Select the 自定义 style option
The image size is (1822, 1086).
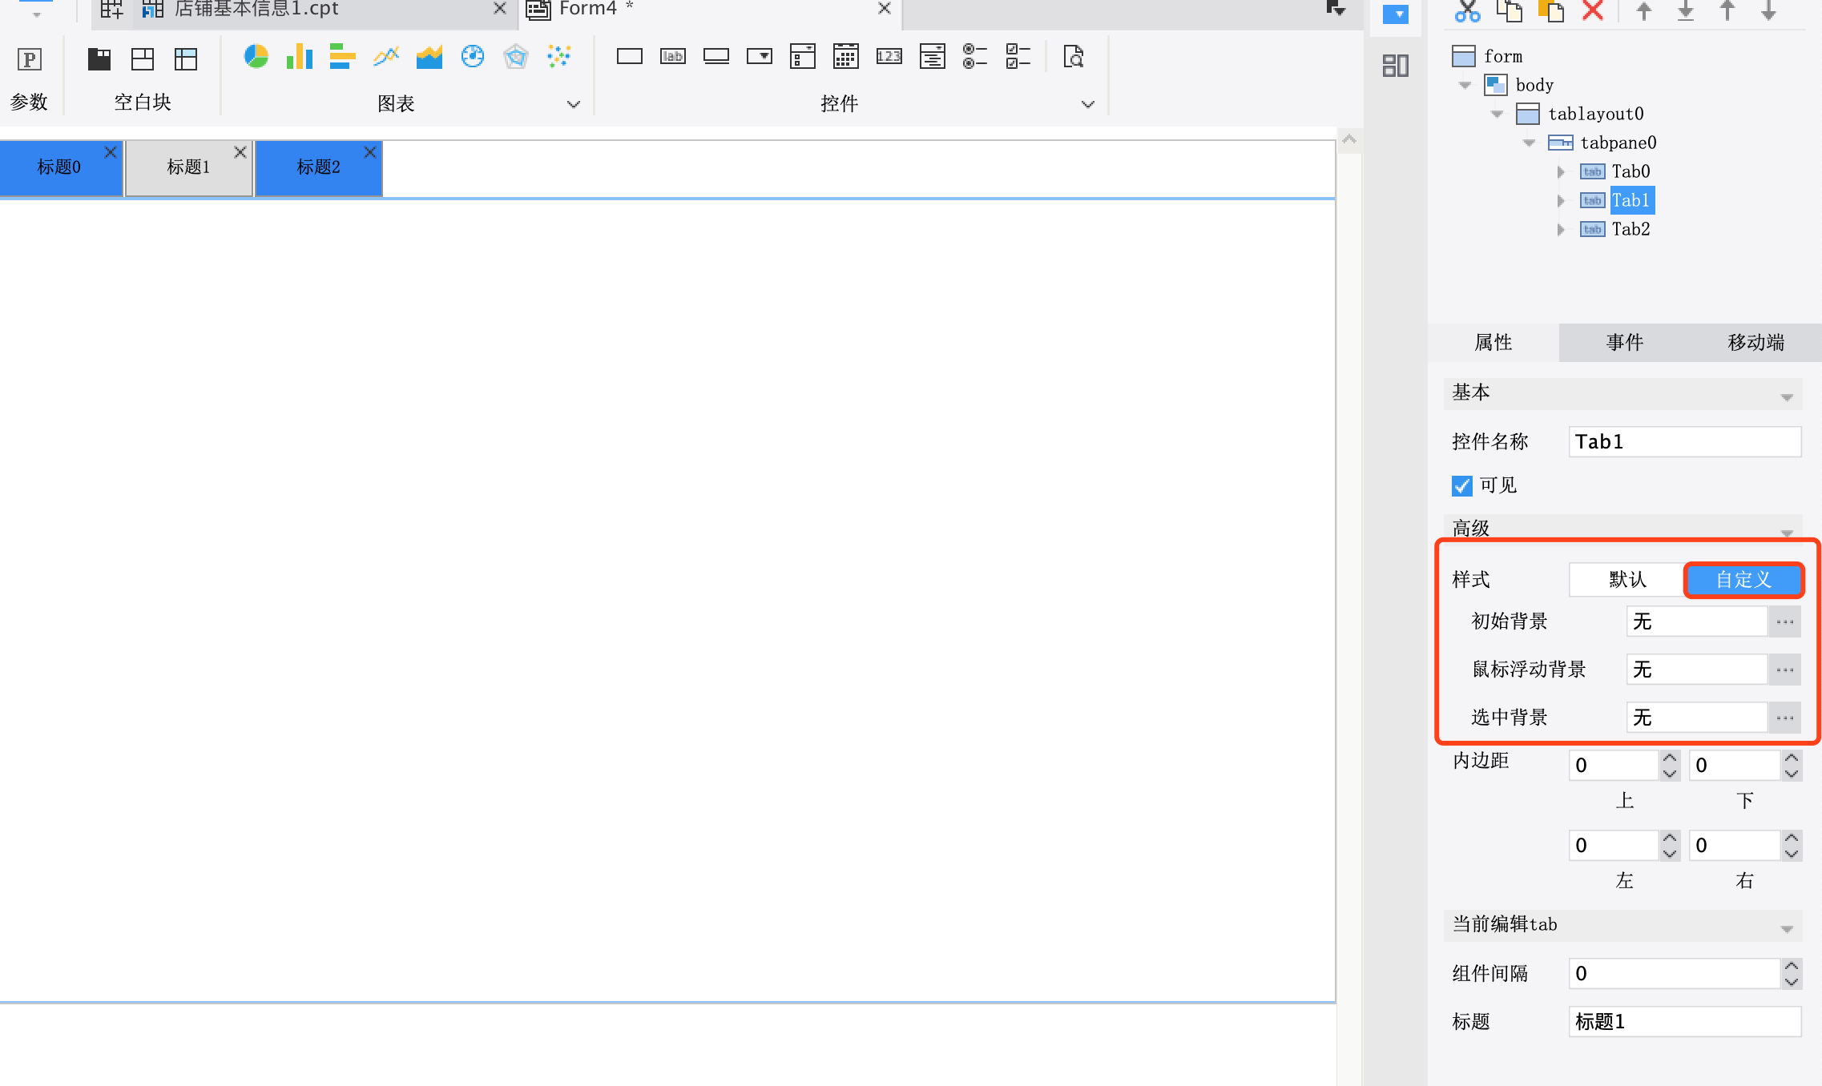tap(1743, 579)
